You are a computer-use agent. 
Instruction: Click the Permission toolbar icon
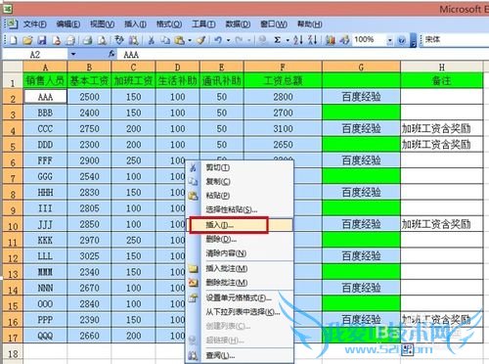pos(57,40)
